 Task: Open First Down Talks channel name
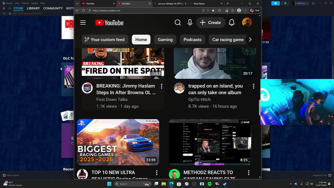click(x=112, y=99)
